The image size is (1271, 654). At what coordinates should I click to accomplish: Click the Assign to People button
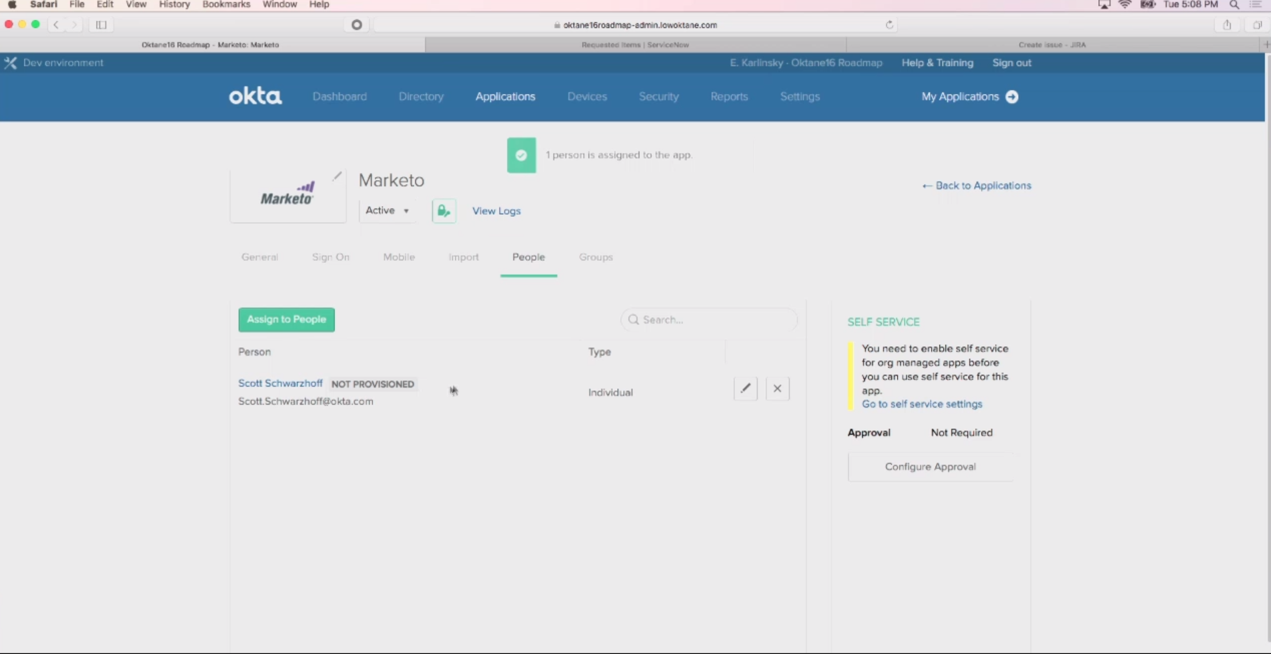pyautogui.click(x=287, y=320)
